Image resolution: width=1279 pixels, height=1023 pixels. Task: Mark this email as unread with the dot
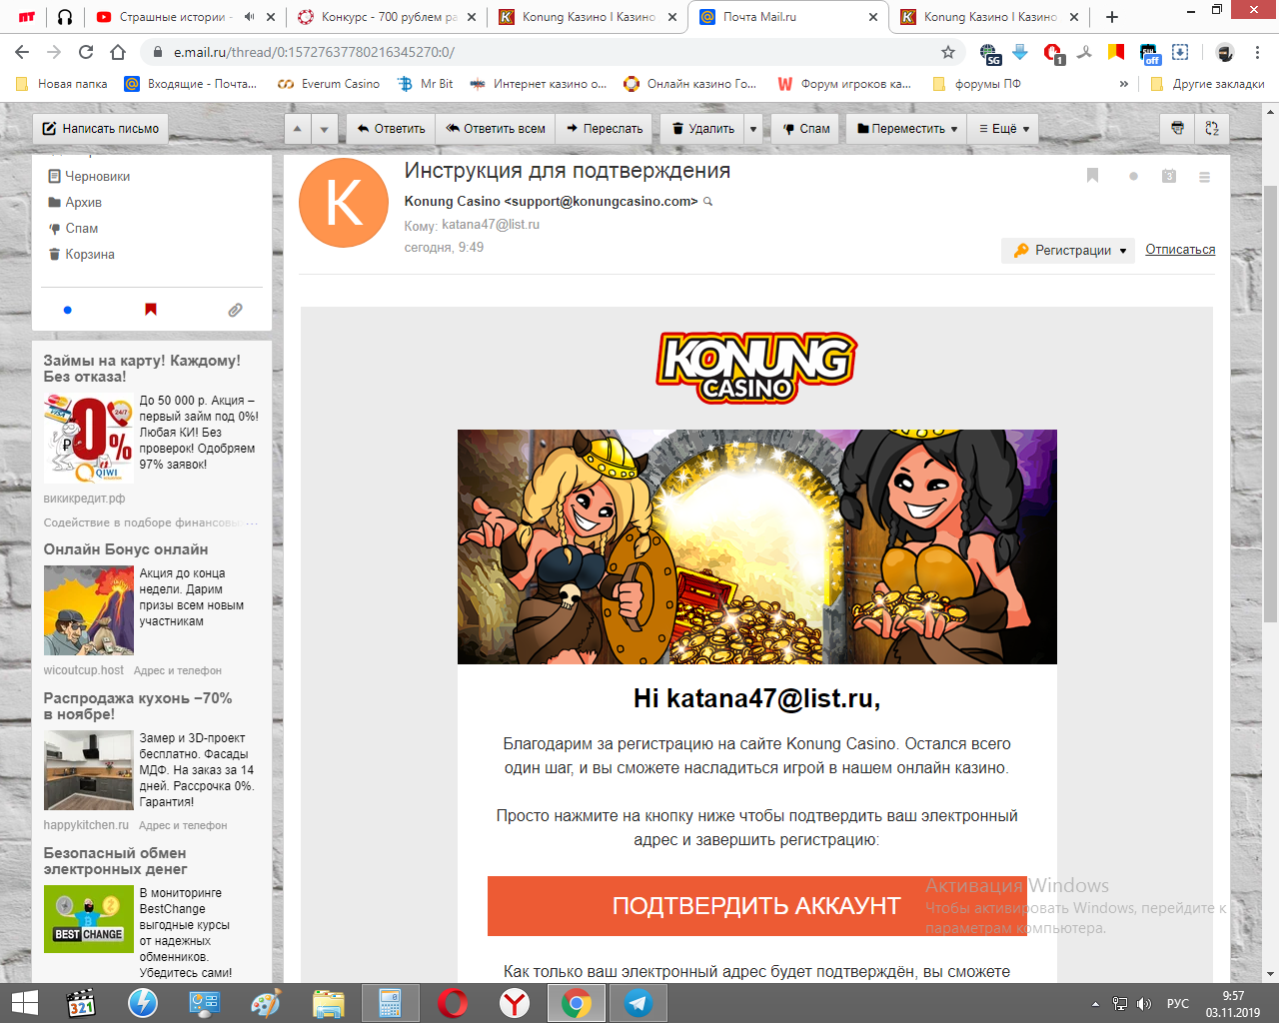(1133, 177)
